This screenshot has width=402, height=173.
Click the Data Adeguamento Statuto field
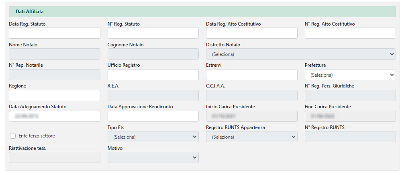pos(55,116)
